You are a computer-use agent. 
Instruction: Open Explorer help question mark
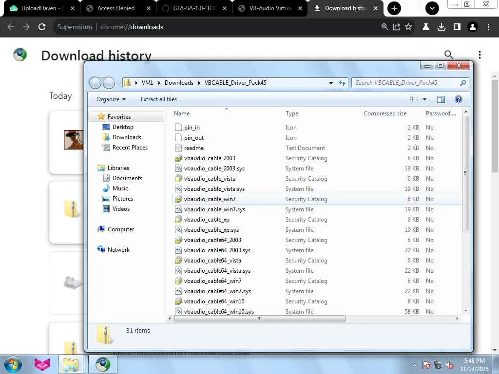point(458,99)
